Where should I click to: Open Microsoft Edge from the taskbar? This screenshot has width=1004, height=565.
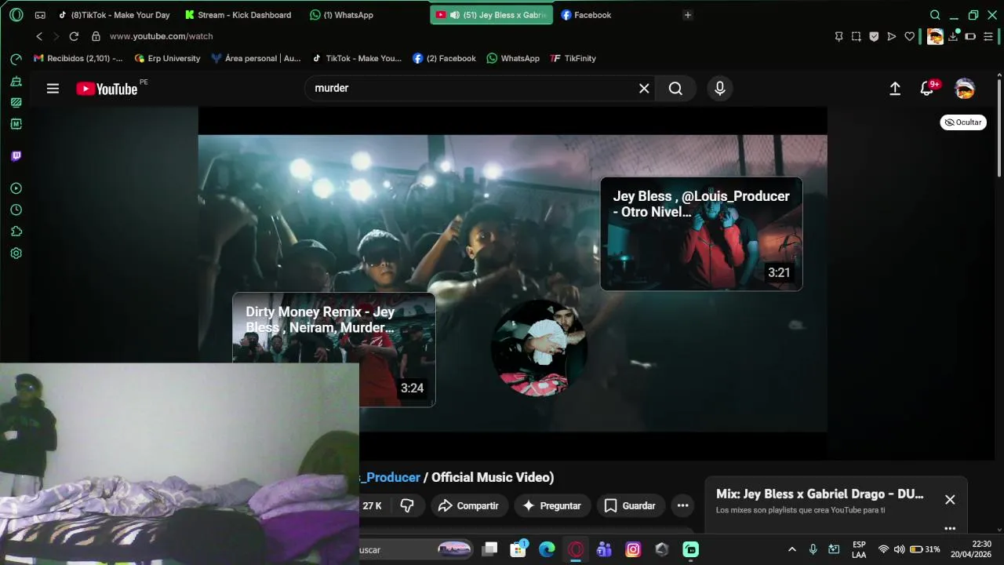pos(547,549)
